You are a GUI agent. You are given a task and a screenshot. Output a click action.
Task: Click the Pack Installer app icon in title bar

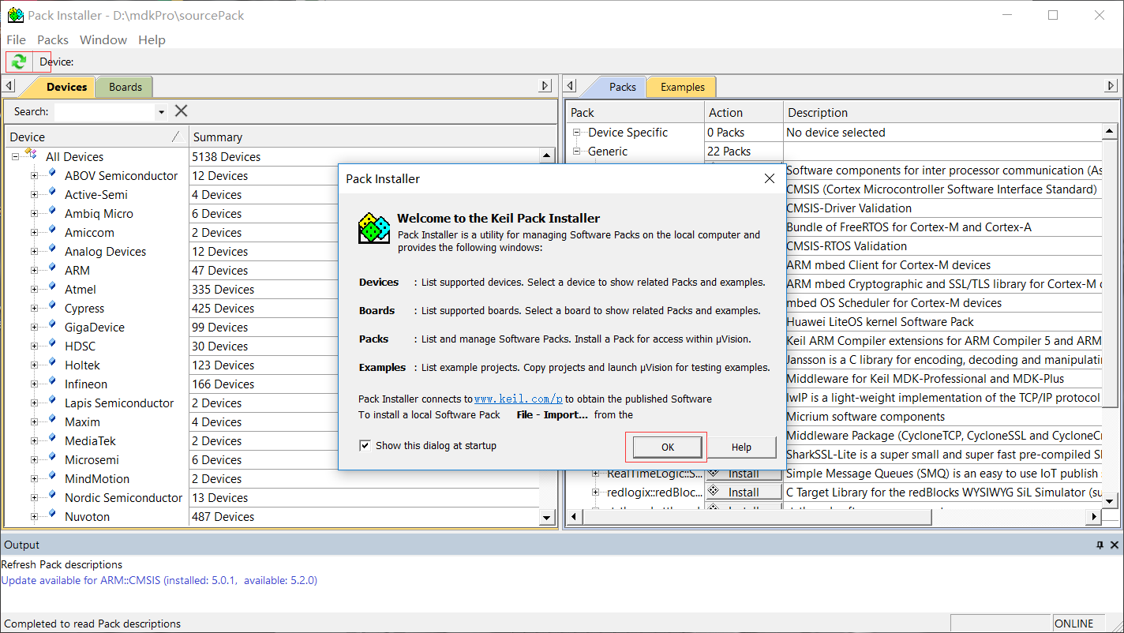coord(15,15)
